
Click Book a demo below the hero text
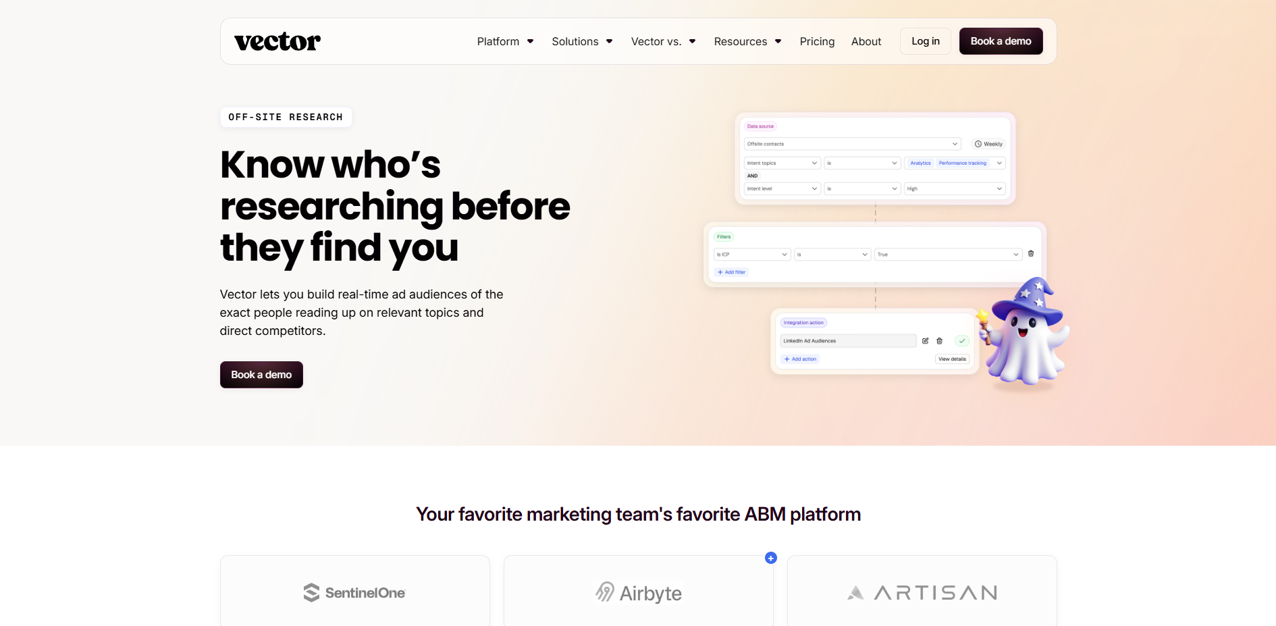point(261,375)
